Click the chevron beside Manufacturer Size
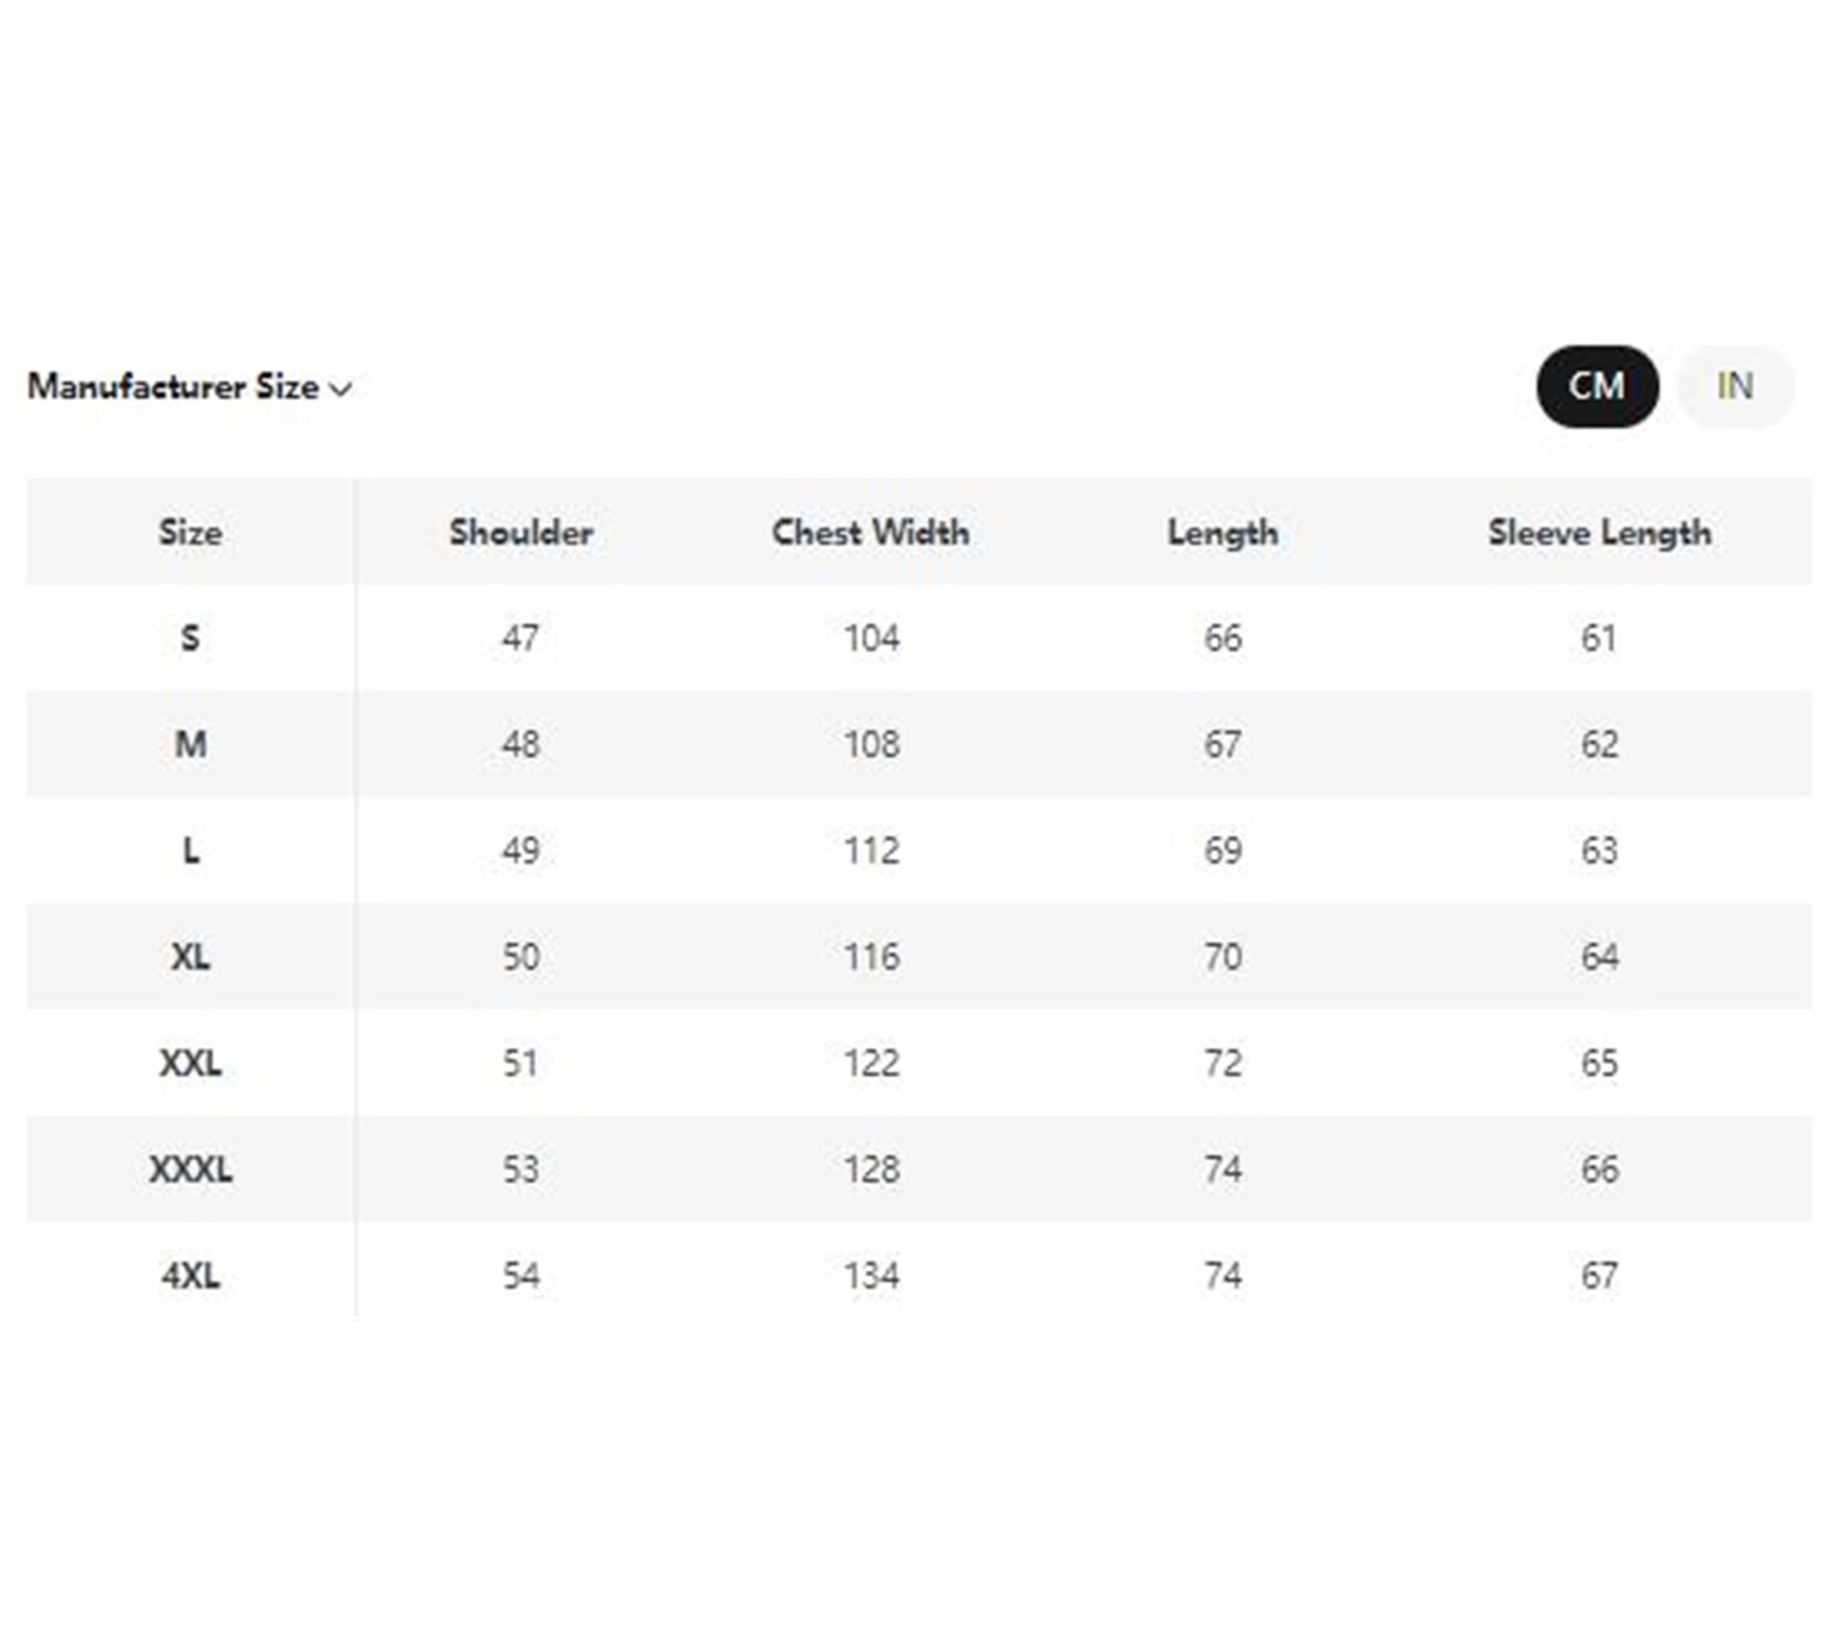This screenshot has height=1641, width=1826. click(x=341, y=389)
